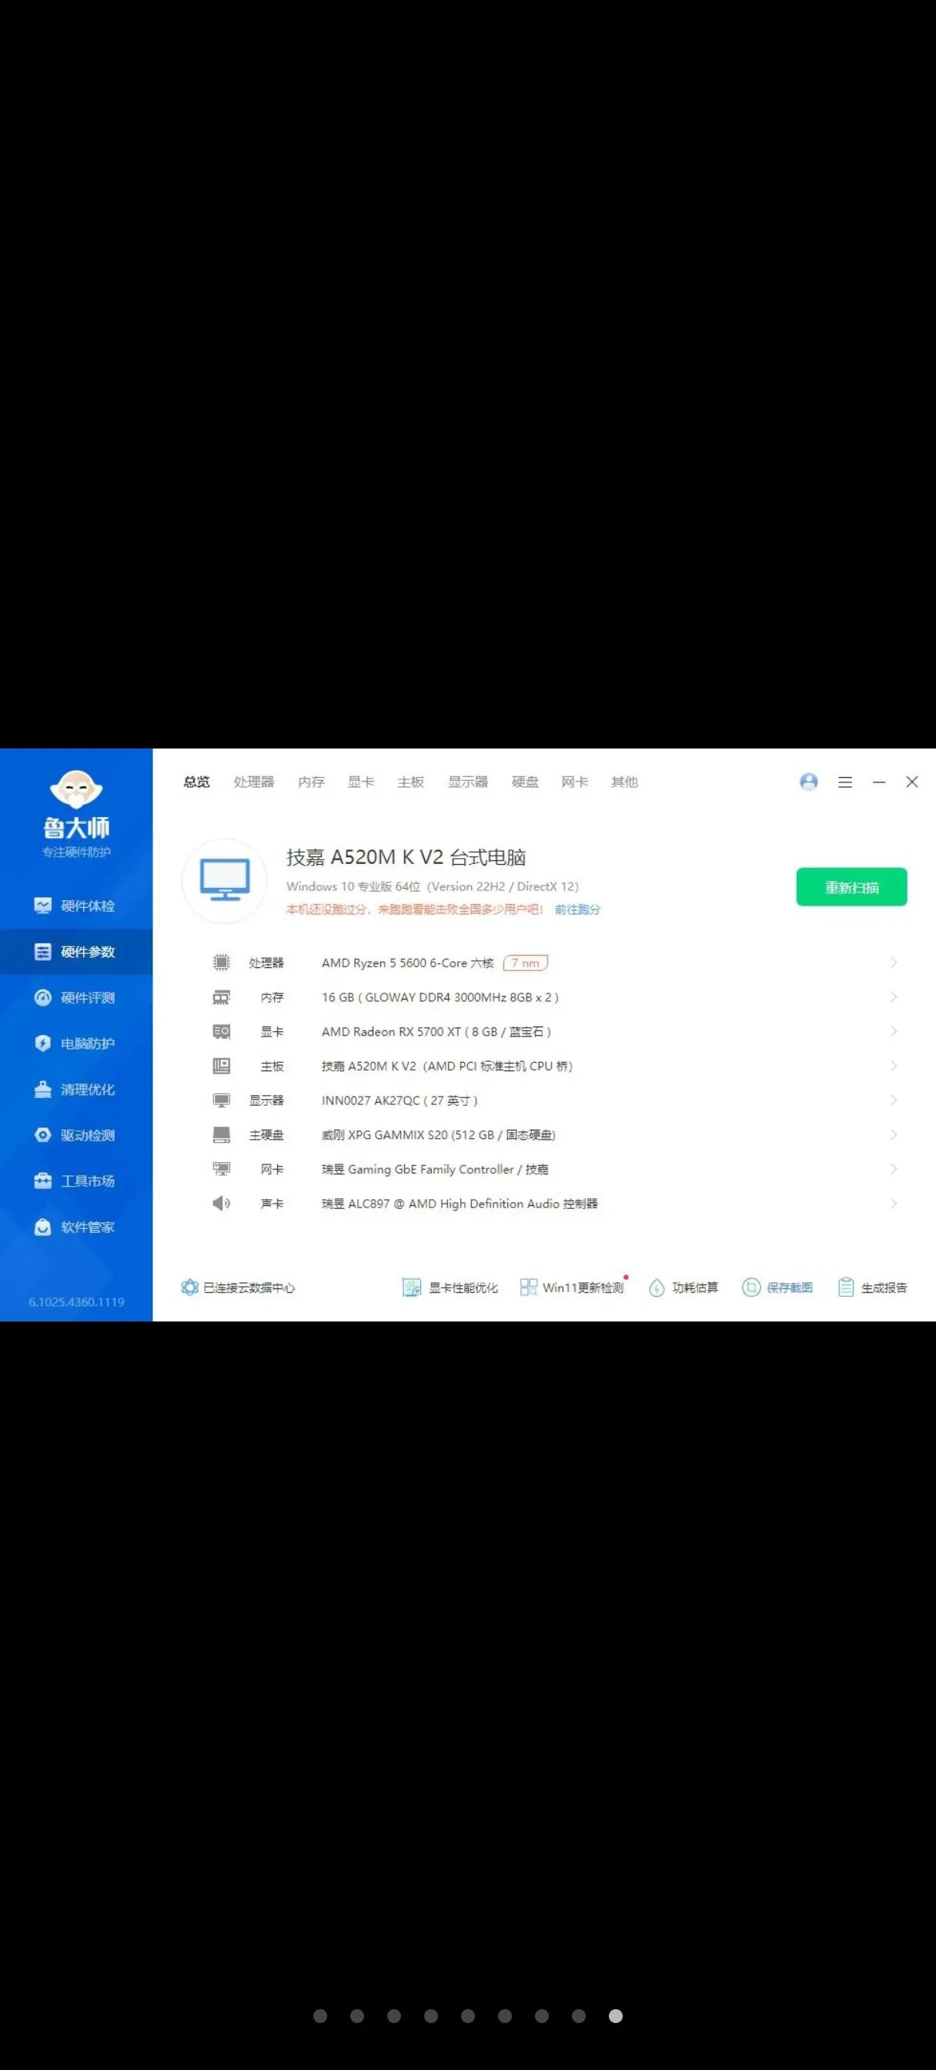Open 工具市场 toolbox icon
This screenshot has height=2070, width=936.
click(43, 1181)
